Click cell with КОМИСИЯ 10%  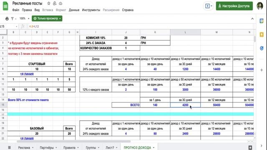point(96,38)
